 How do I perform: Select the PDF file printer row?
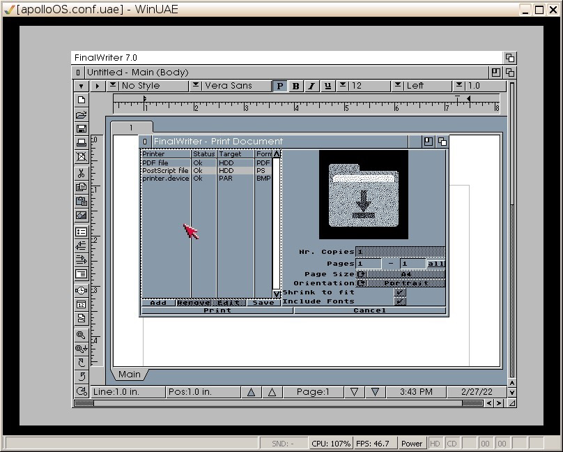(x=206, y=163)
